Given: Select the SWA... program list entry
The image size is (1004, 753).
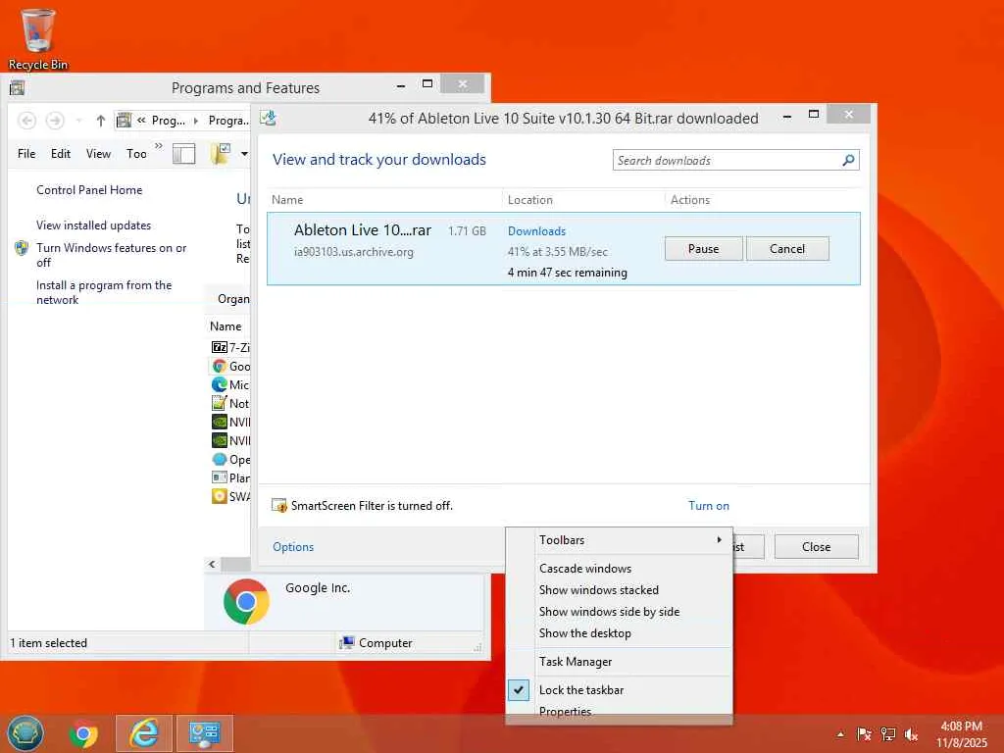Looking at the screenshot, I should (230, 496).
